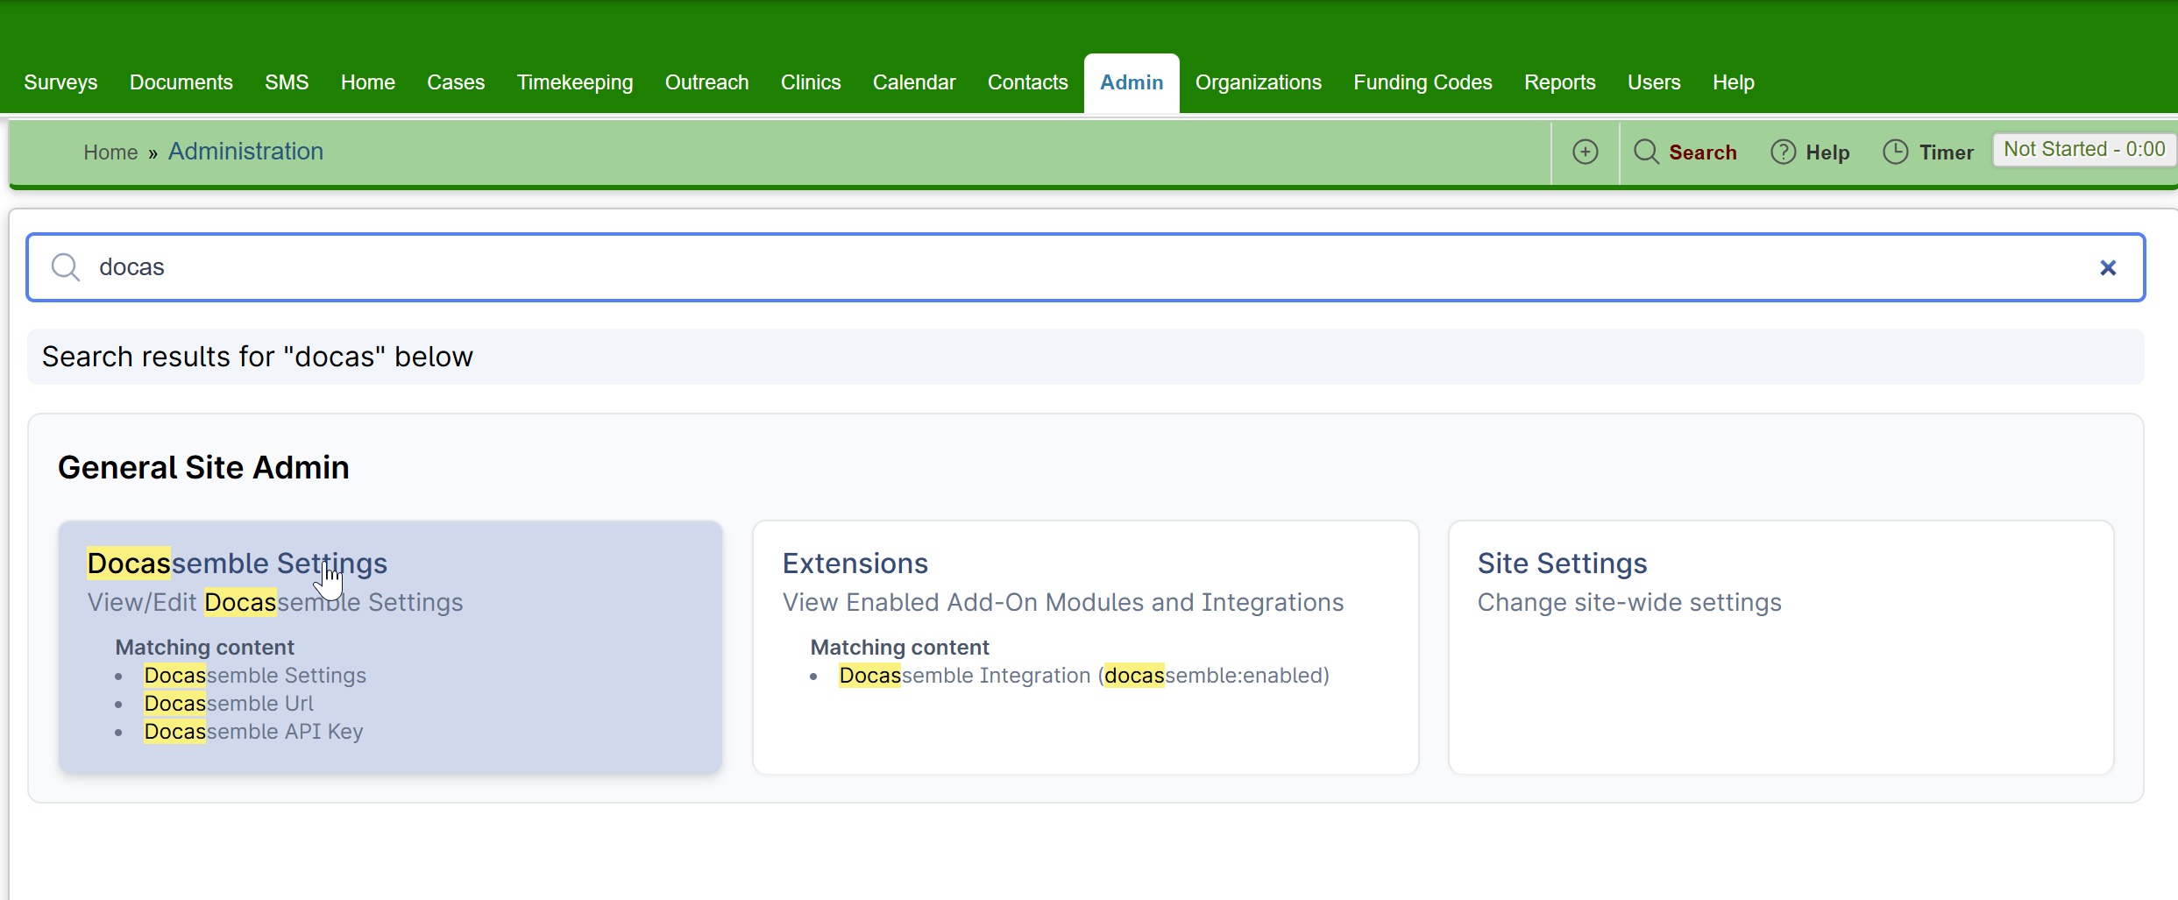2178x900 pixels.
Task: Click the magnifier icon beside Search
Action: coord(1646,152)
